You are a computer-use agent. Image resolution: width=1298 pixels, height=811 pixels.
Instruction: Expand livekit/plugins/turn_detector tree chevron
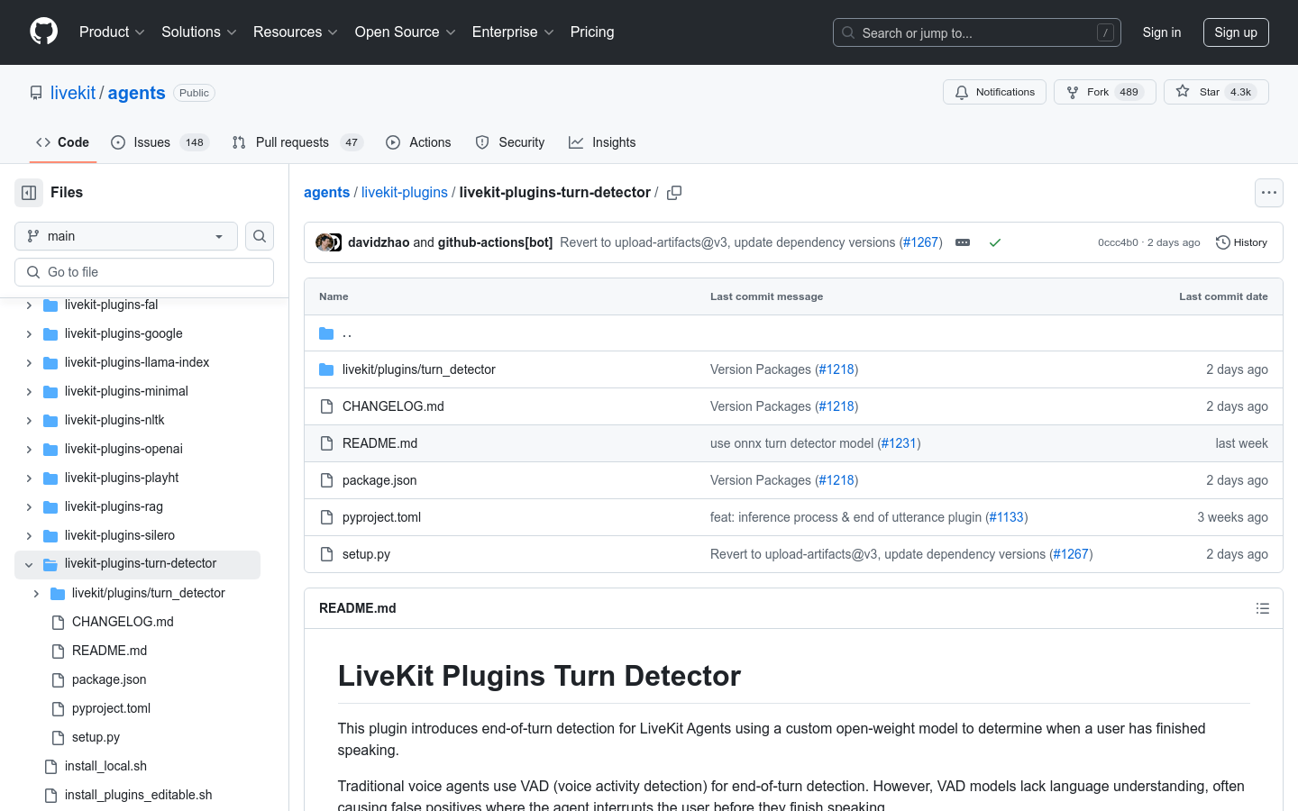click(36, 594)
